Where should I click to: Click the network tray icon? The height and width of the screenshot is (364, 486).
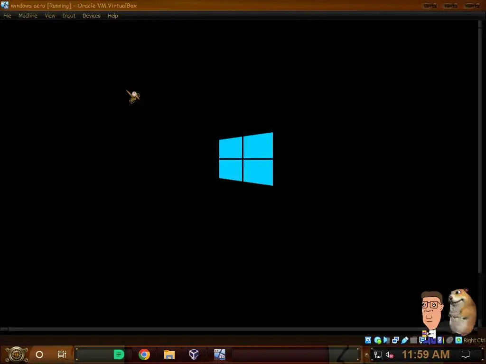378,355
